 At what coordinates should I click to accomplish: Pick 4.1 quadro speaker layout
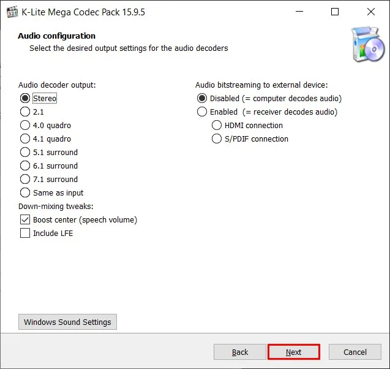[x=25, y=139]
